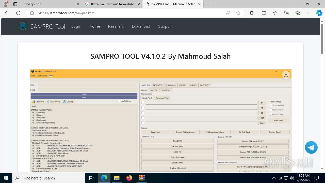Click the SAMPRO Tool logo icon

pos(23,26)
